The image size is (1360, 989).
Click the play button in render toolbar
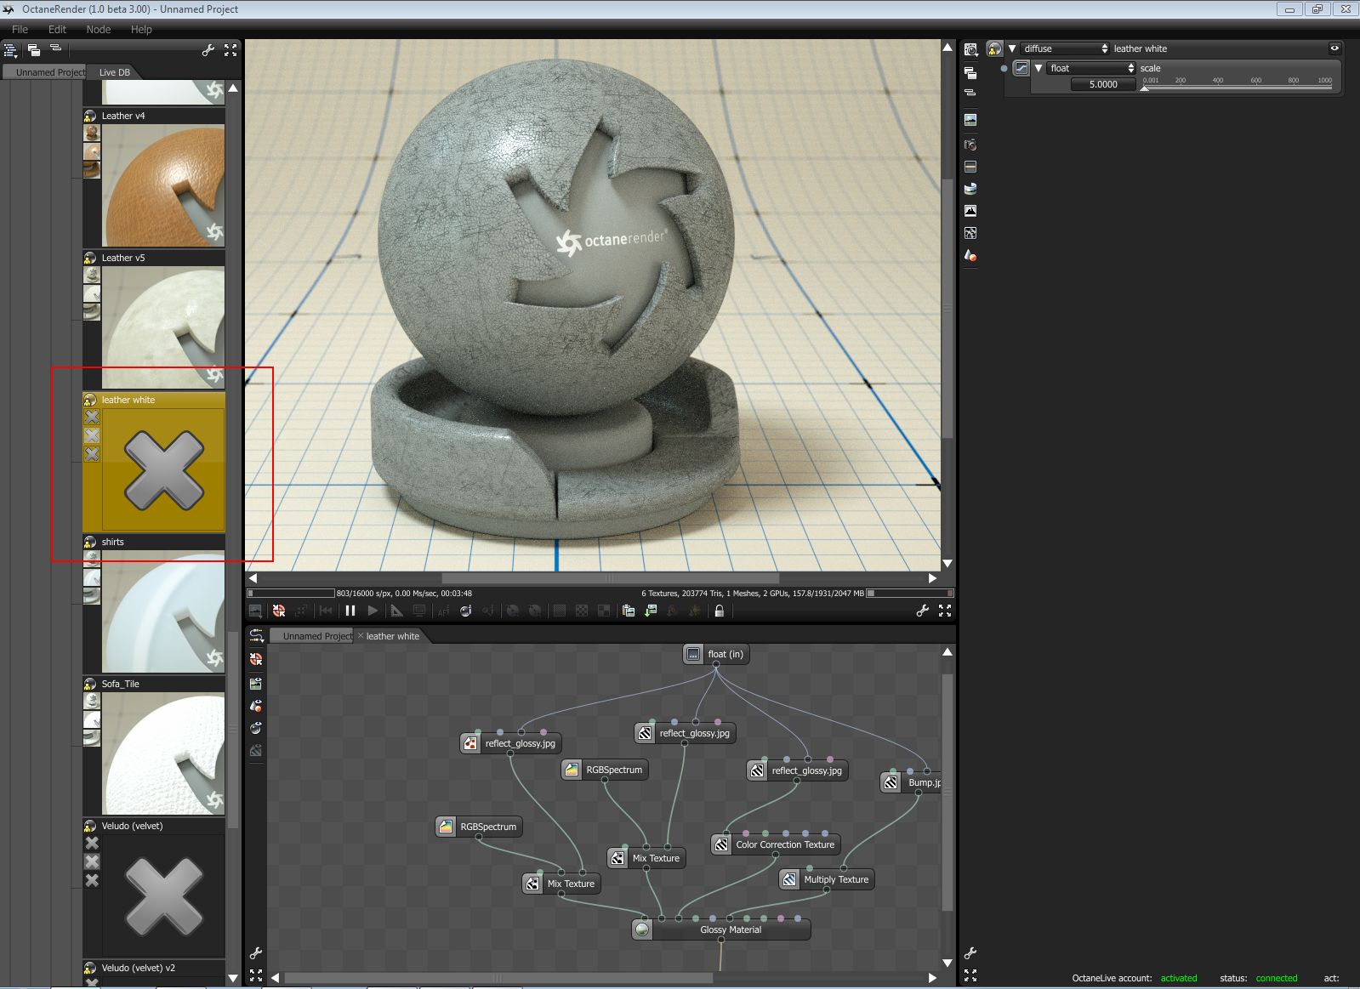(373, 611)
